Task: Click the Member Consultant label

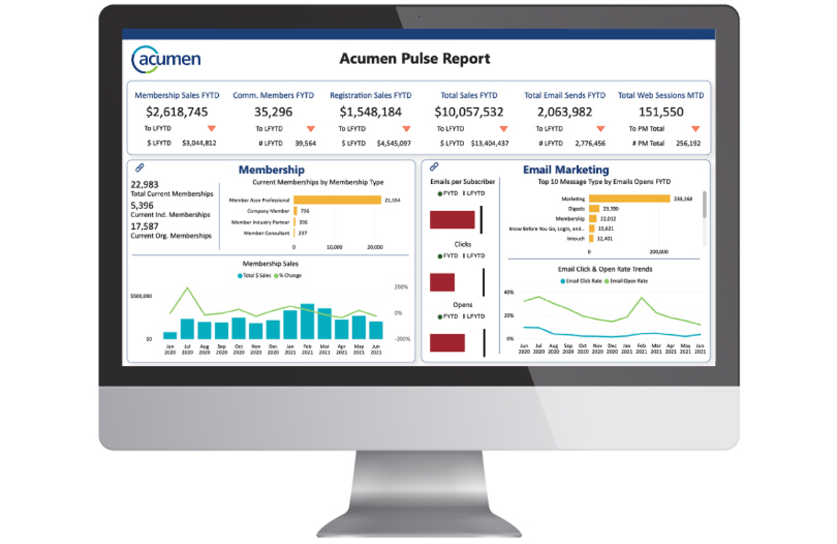Action: pyautogui.click(x=266, y=233)
